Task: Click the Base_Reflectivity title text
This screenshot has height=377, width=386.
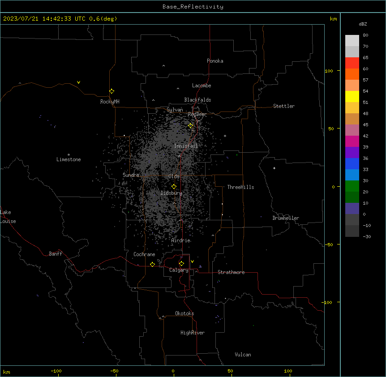Action: click(193, 7)
